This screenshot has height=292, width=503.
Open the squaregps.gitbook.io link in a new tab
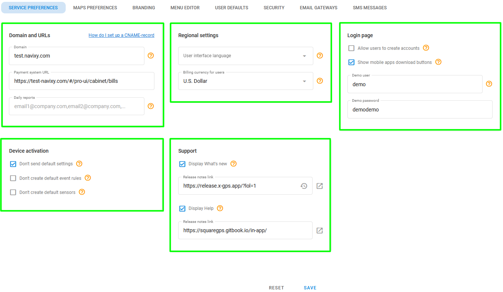(x=320, y=230)
